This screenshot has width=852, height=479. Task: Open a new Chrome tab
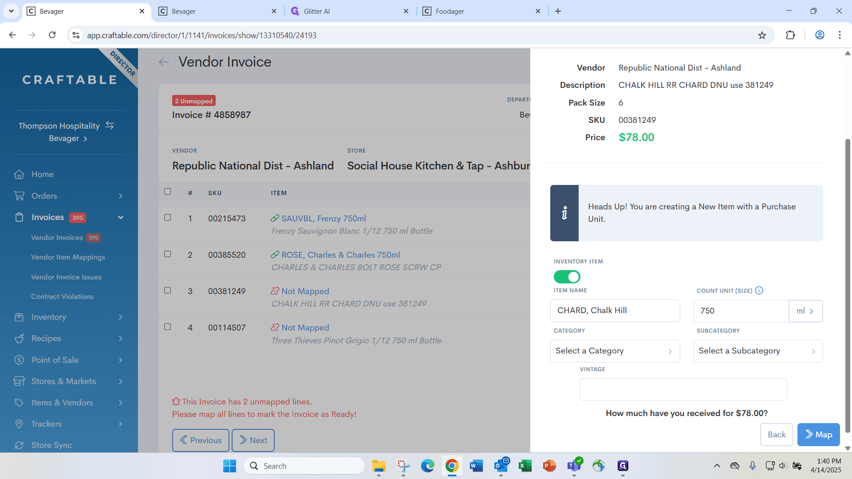point(558,11)
